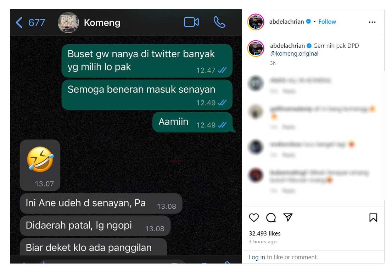392x272 pixels.
Task: Start a video call with Komeng
Action: pyautogui.click(x=191, y=22)
